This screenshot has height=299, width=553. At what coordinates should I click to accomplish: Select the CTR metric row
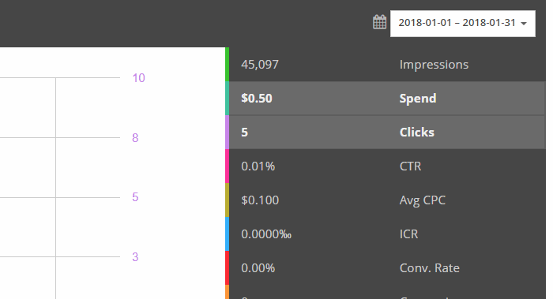click(x=387, y=166)
